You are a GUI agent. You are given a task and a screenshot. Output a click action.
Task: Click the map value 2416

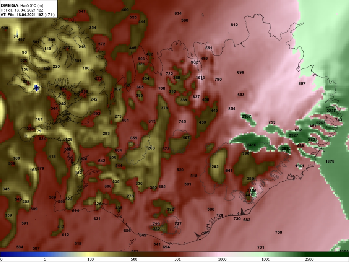(252, 145)
